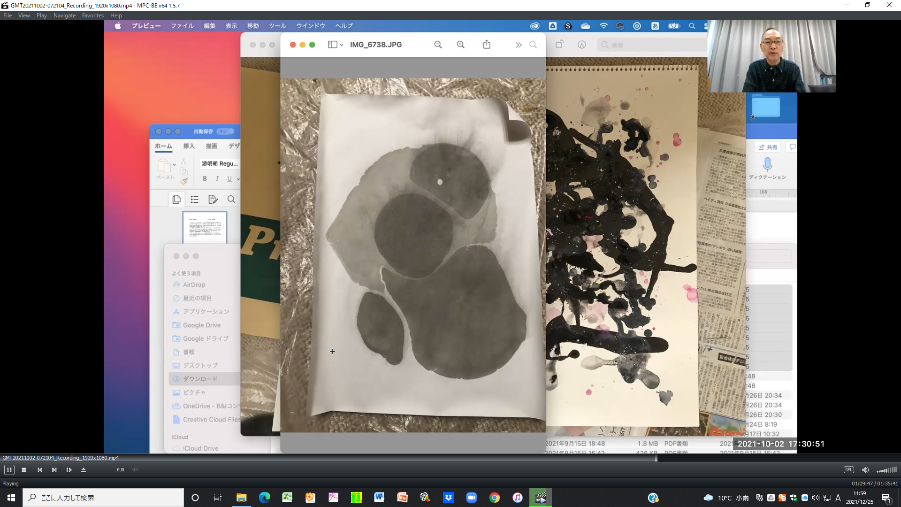
Task: Mute sound with the speaker icon
Action: pyautogui.click(x=865, y=470)
